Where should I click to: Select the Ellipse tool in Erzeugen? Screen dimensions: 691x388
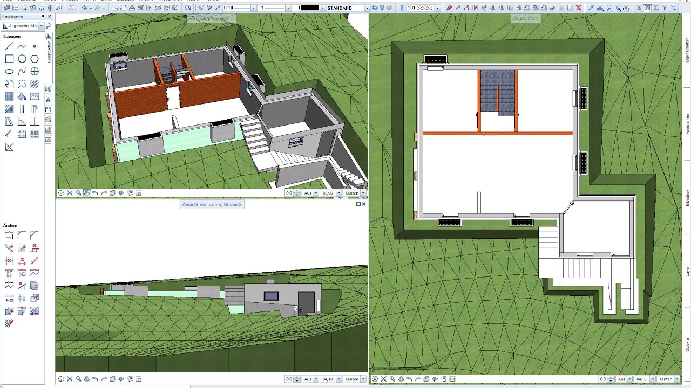tap(9, 71)
